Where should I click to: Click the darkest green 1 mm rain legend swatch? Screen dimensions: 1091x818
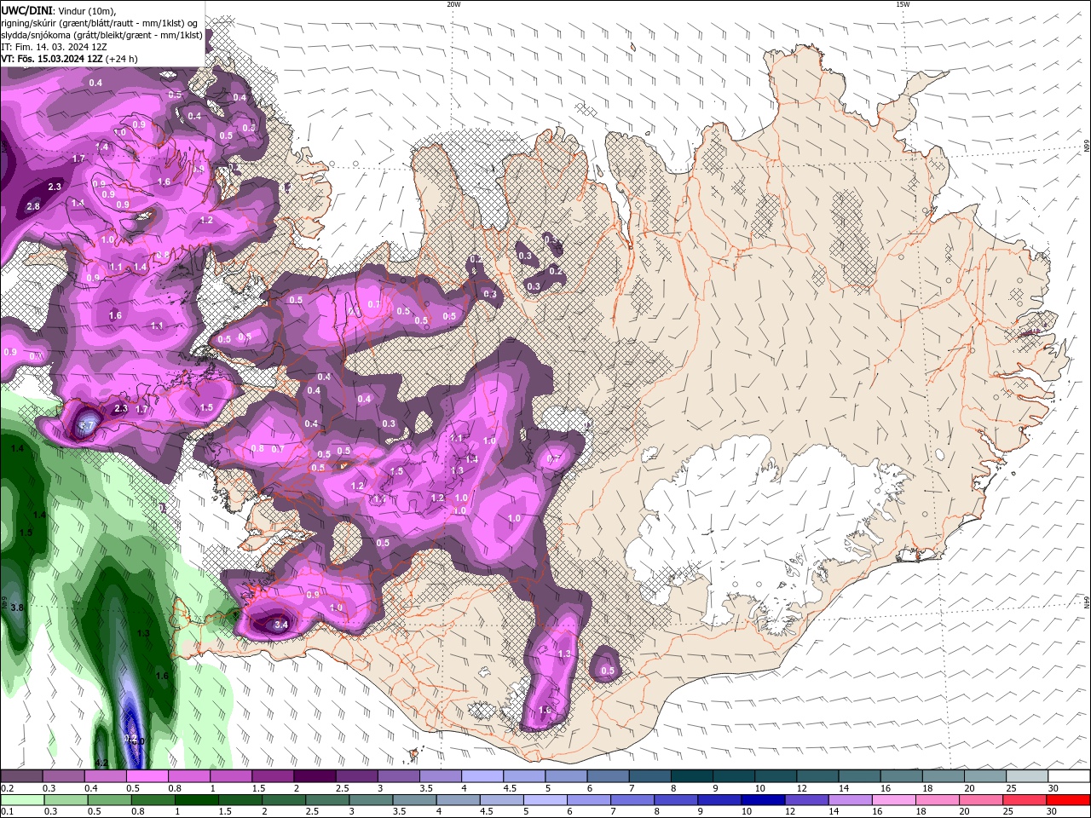(196, 800)
